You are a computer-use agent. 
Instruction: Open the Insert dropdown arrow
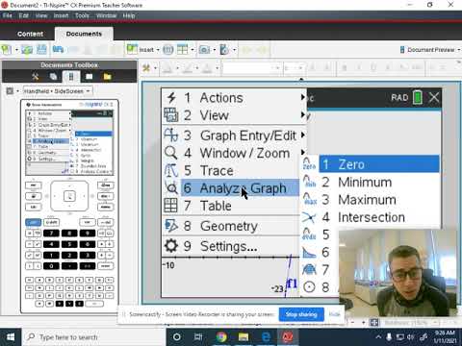pyautogui.click(x=158, y=50)
